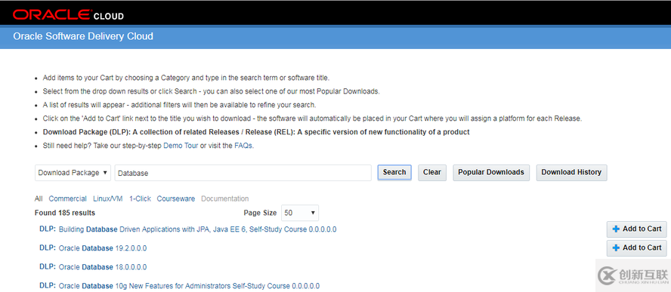This screenshot has width=671, height=292.
Task: Click the plus icon on first Add to Cart
Action: (x=616, y=229)
